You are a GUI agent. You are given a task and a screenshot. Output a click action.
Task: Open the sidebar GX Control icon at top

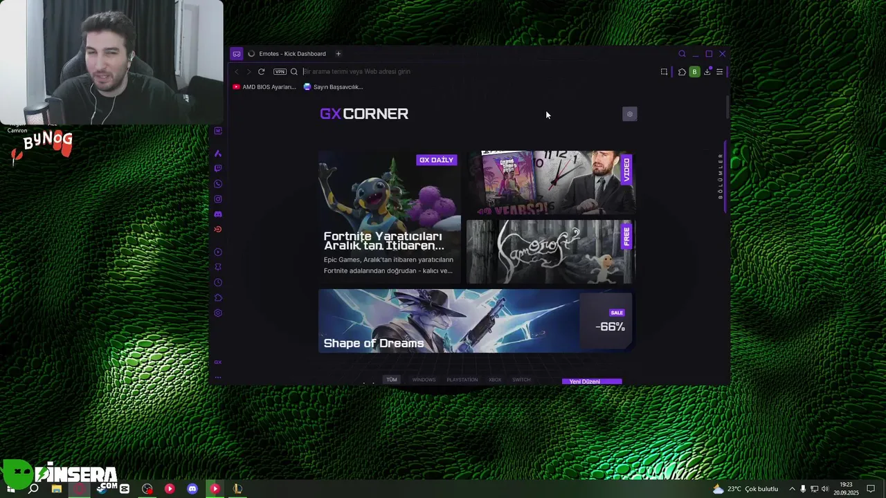click(218, 131)
